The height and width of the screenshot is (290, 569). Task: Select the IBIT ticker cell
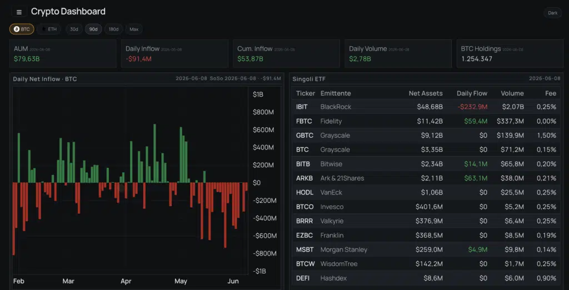tap(302, 107)
